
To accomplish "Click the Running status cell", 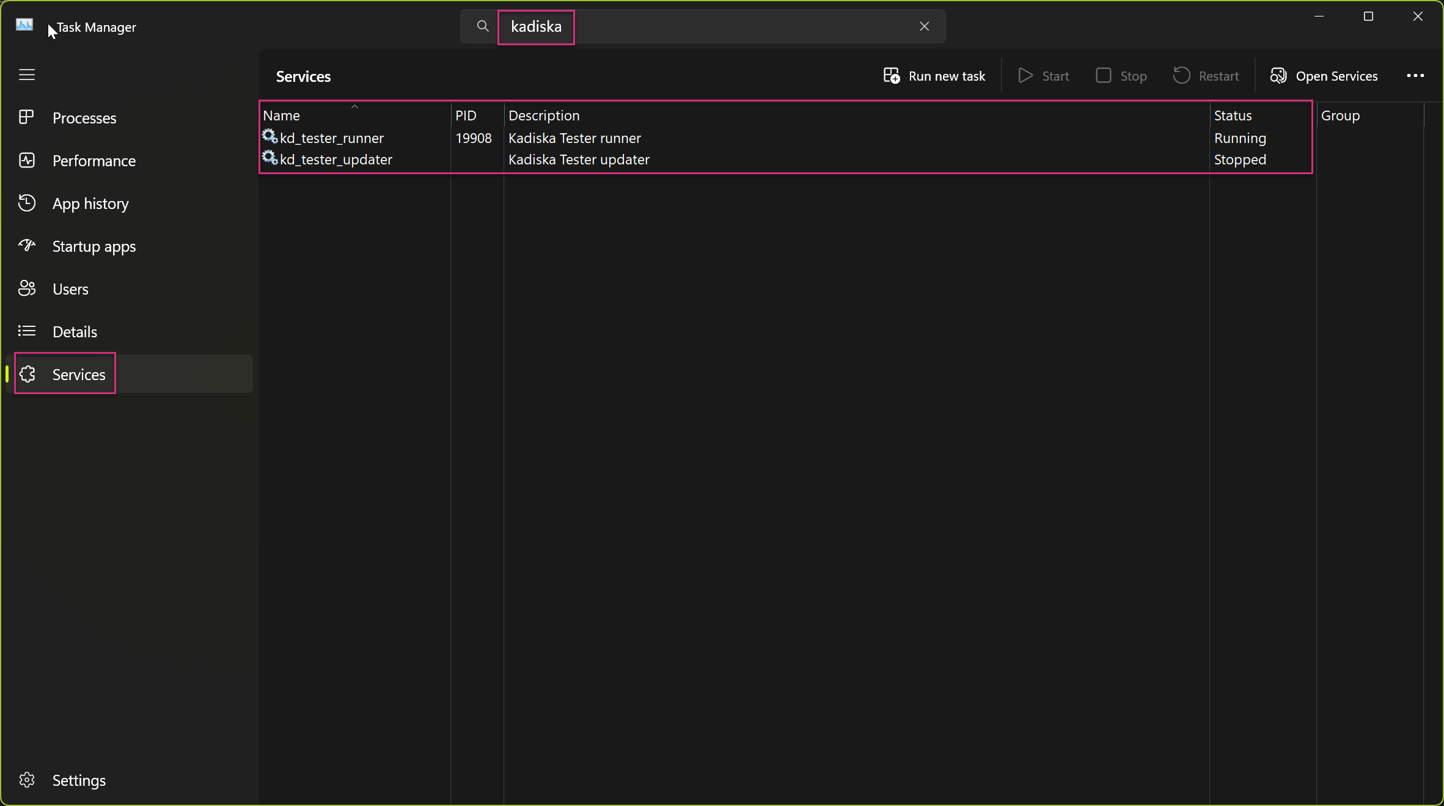I will coord(1240,138).
